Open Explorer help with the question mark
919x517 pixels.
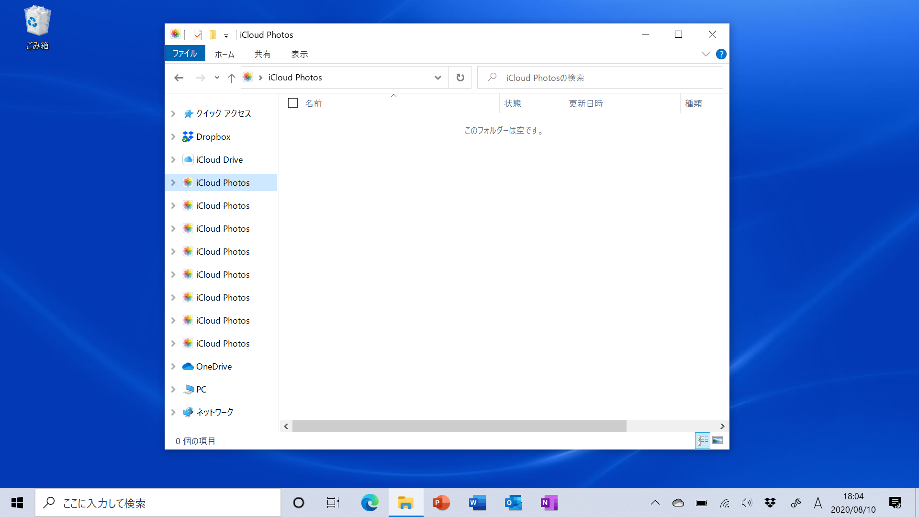[721, 54]
